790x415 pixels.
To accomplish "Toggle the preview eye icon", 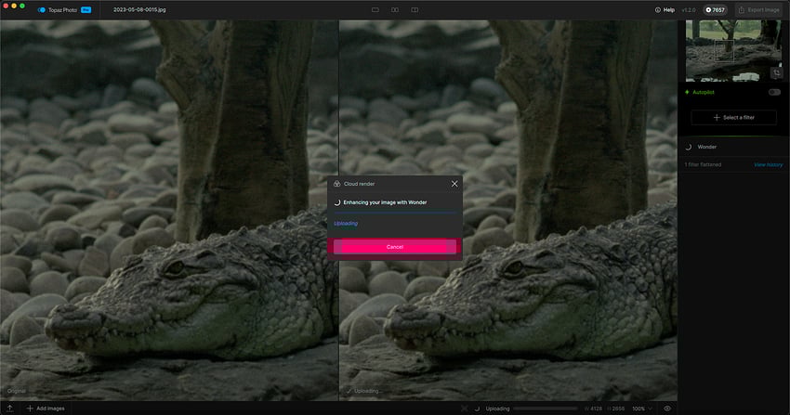I will [667, 409].
